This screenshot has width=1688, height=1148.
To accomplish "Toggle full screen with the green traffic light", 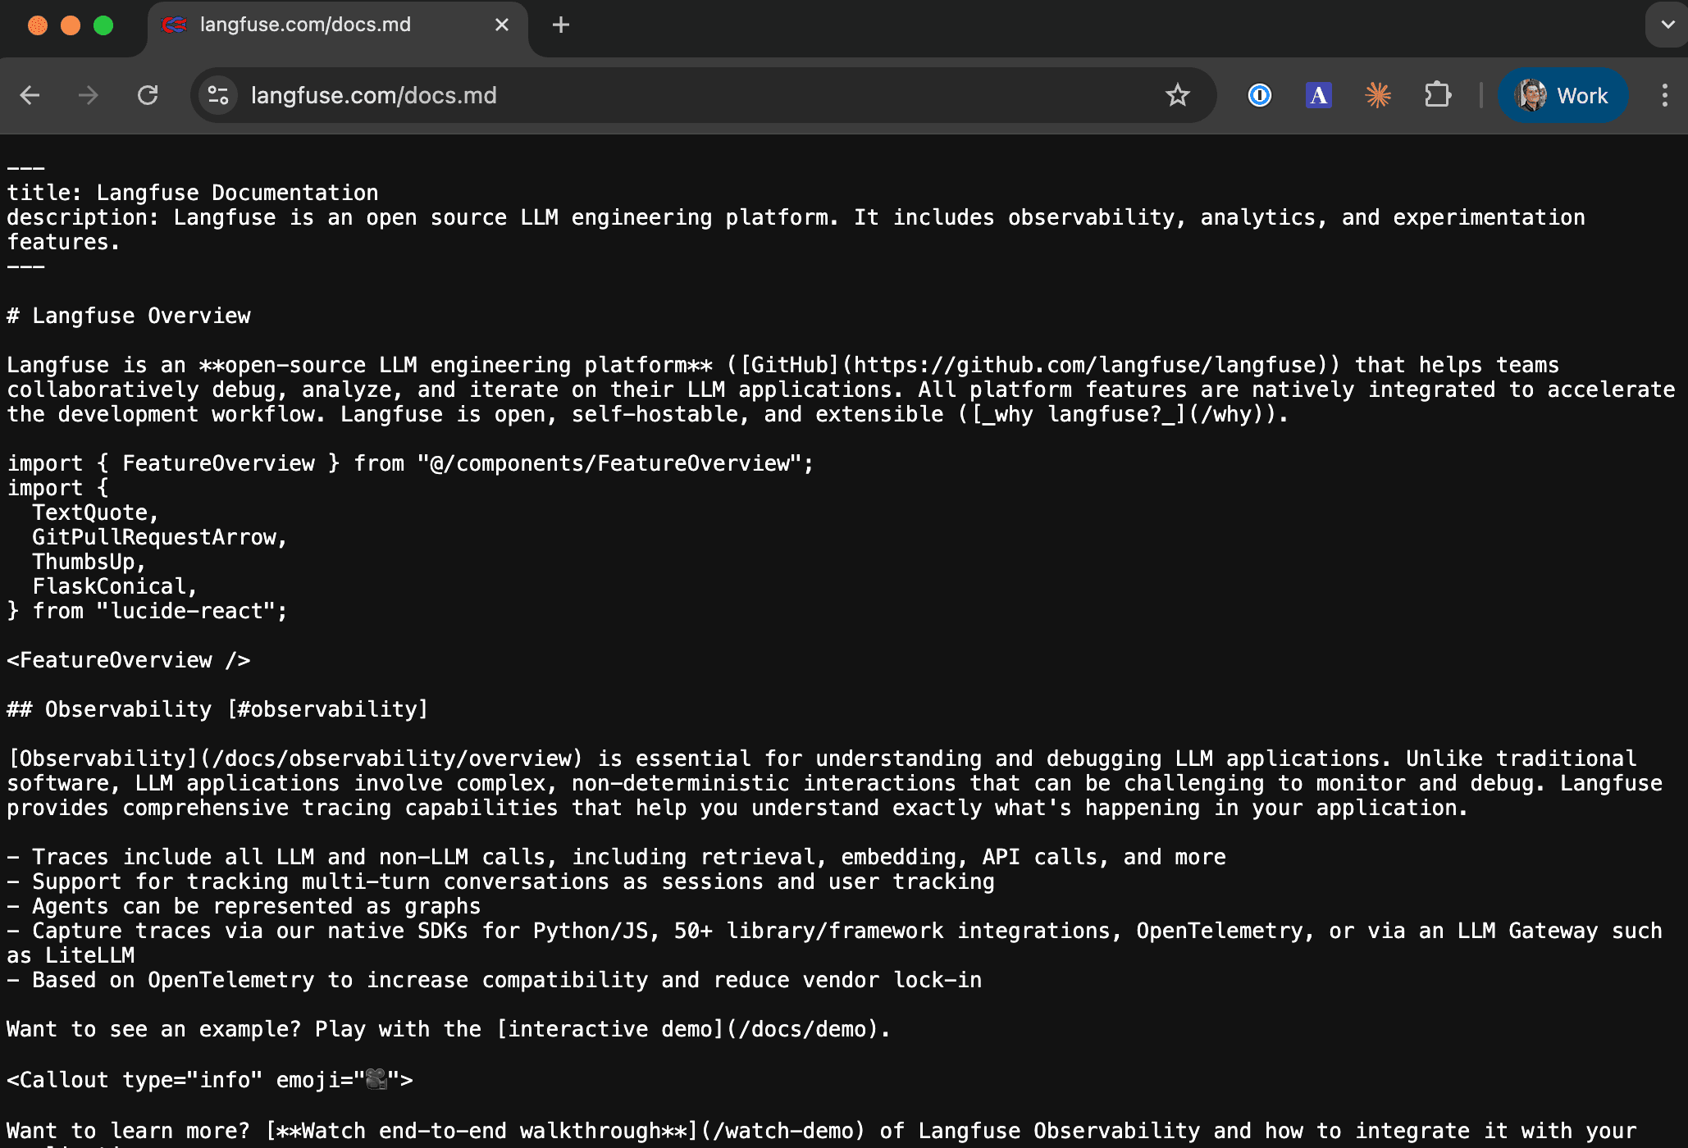I will click(103, 25).
